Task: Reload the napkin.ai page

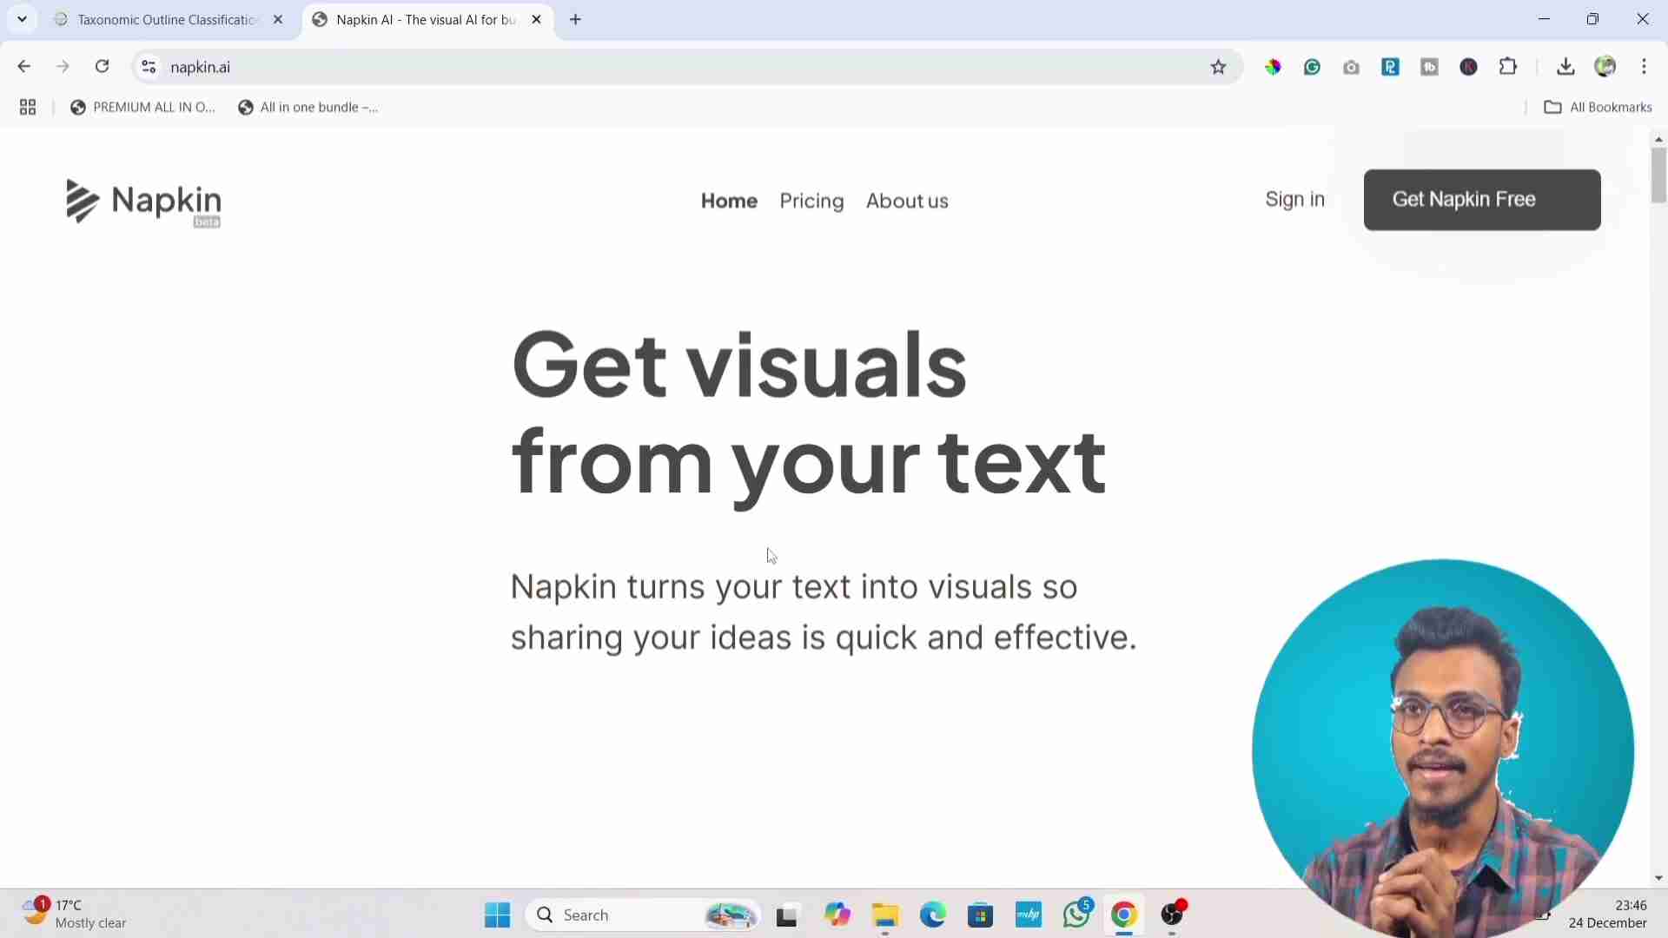Action: point(102,67)
